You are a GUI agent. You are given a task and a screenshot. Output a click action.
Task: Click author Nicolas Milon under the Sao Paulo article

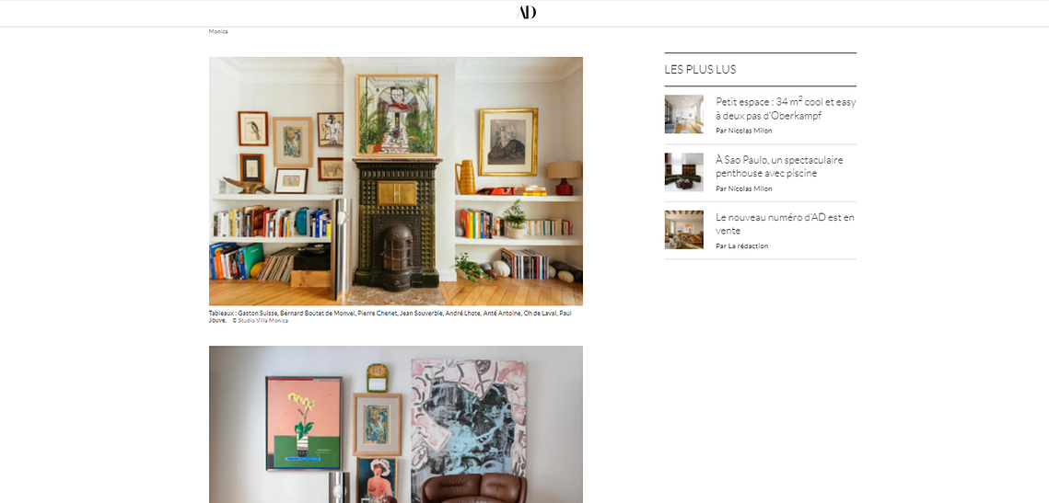pyautogui.click(x=744, y=189)
